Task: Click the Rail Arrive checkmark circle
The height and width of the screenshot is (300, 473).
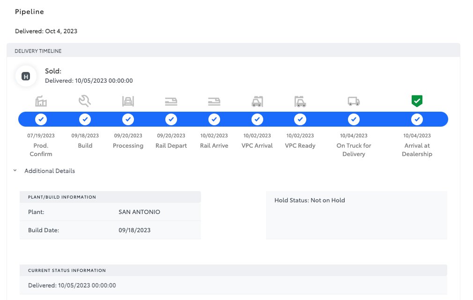Action: [214, 120]
